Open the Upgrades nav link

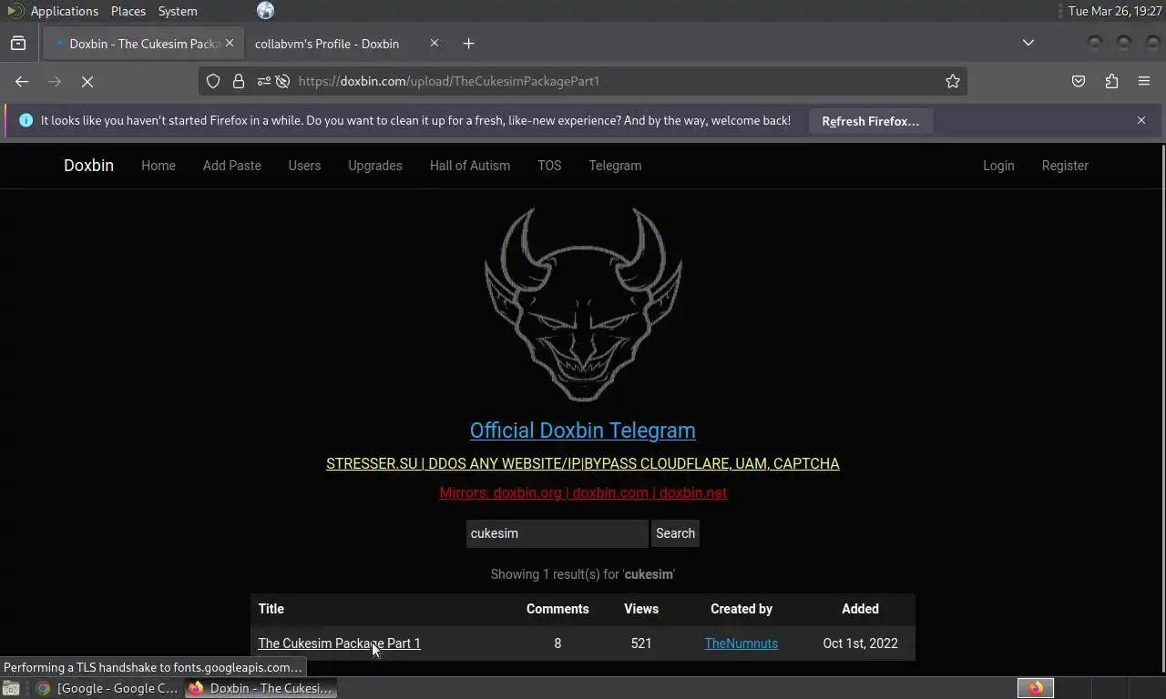click(375, 166)
